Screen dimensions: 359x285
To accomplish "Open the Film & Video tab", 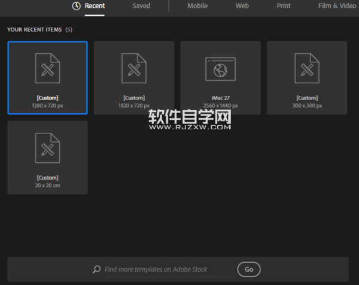I will coord(337,6).
